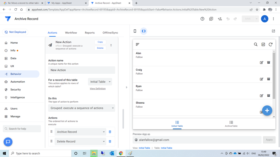Select the Initial Table preview tab

tap(177, 124)
